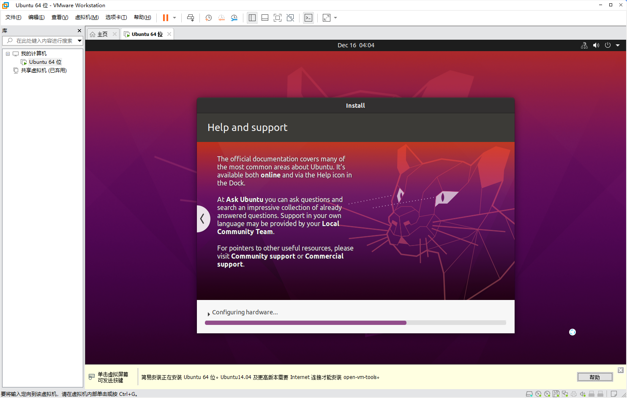Open the library search dropdown arrow

pyautogui.click(x=79, y=41)
